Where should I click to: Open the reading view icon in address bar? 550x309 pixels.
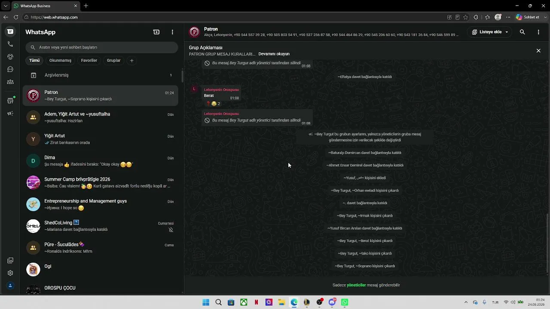[457, 17]
